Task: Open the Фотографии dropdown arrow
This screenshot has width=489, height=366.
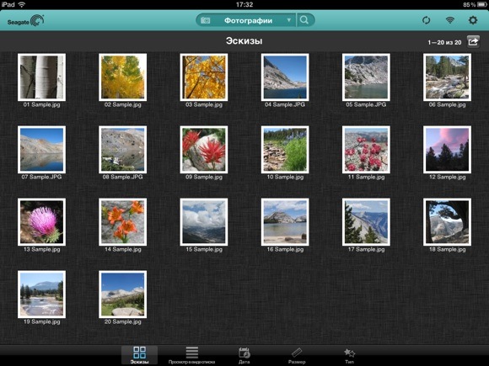Action: 289,20
